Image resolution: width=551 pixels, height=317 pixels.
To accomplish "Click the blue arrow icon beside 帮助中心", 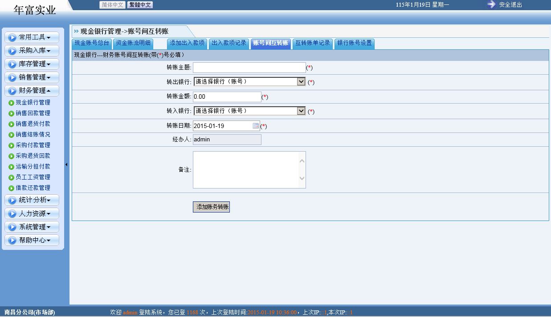I will (12, 240).
